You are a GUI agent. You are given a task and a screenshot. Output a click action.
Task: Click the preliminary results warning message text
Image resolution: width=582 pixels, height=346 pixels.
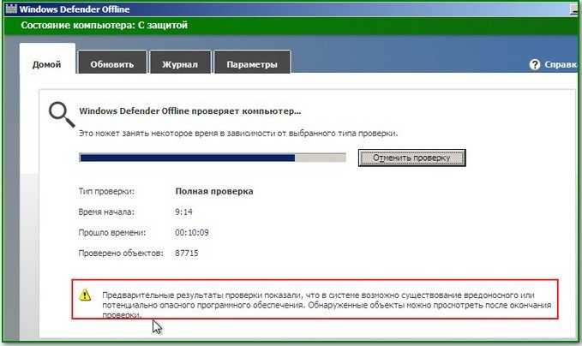pos(327,305)
